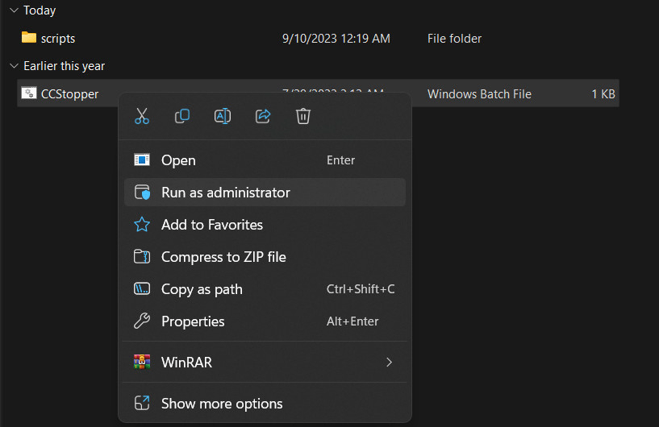Viewport: 659px width, 427px height.
Task: Click the Windows Batch File type cell
Action: (479, 93)
